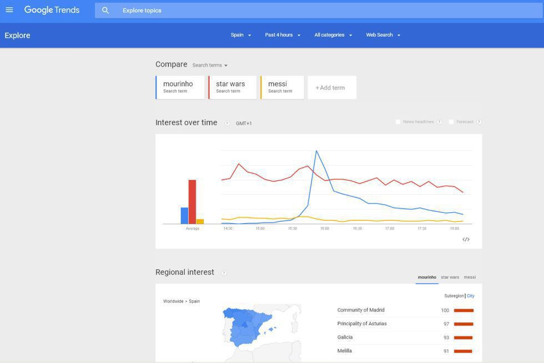
Task: Open help icon beside Regional interest
Action: click(224, 273)
